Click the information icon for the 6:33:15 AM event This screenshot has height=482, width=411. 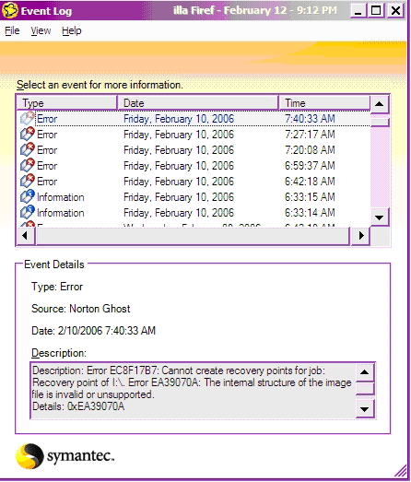pyautogui.click(x=28, y=196)
